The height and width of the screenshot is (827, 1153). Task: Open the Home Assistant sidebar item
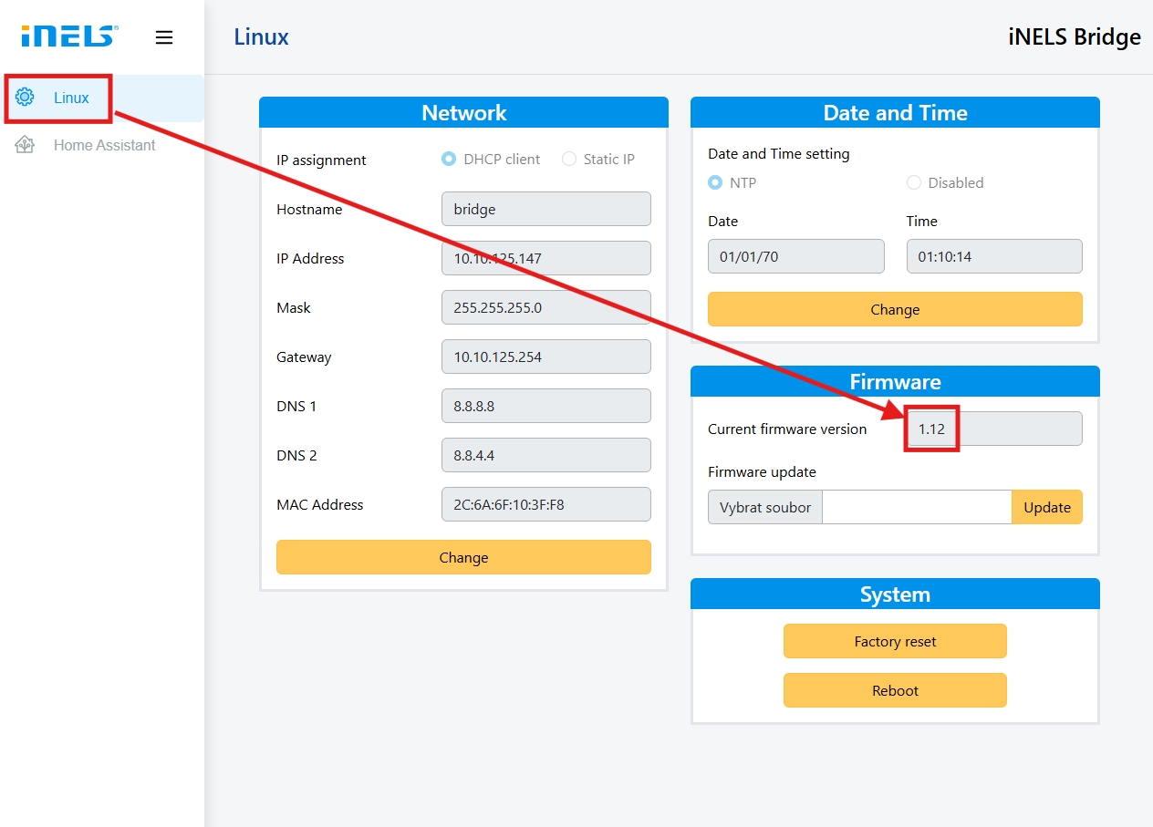click(103, 145)
